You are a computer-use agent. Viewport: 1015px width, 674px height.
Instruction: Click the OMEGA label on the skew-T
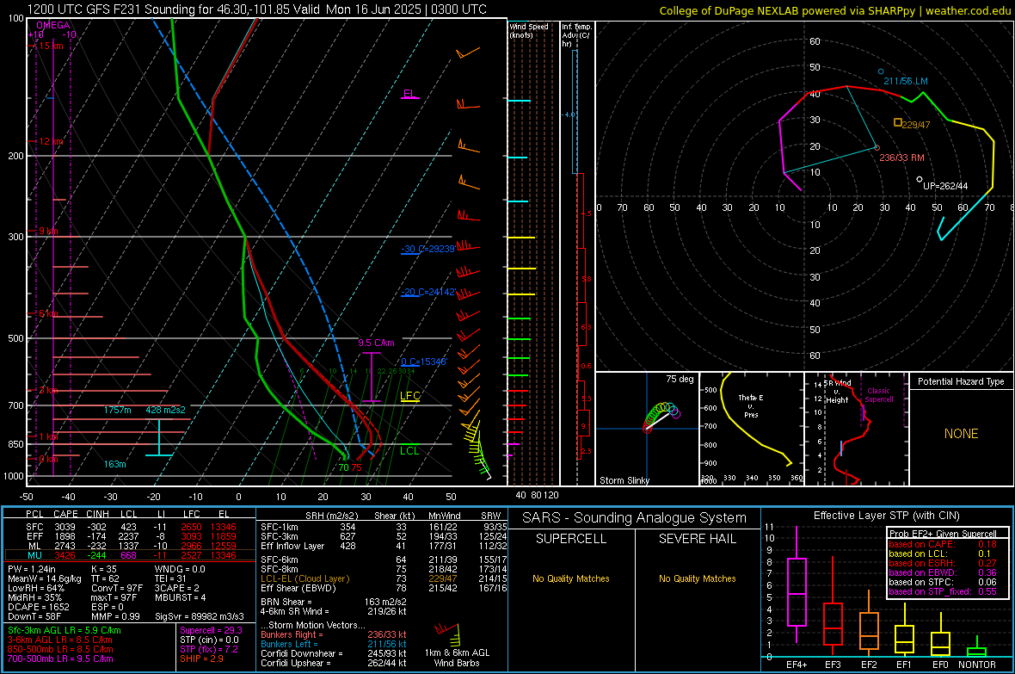[53, 25]
